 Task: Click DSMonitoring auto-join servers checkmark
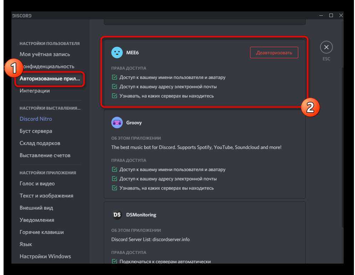point(115,261)
